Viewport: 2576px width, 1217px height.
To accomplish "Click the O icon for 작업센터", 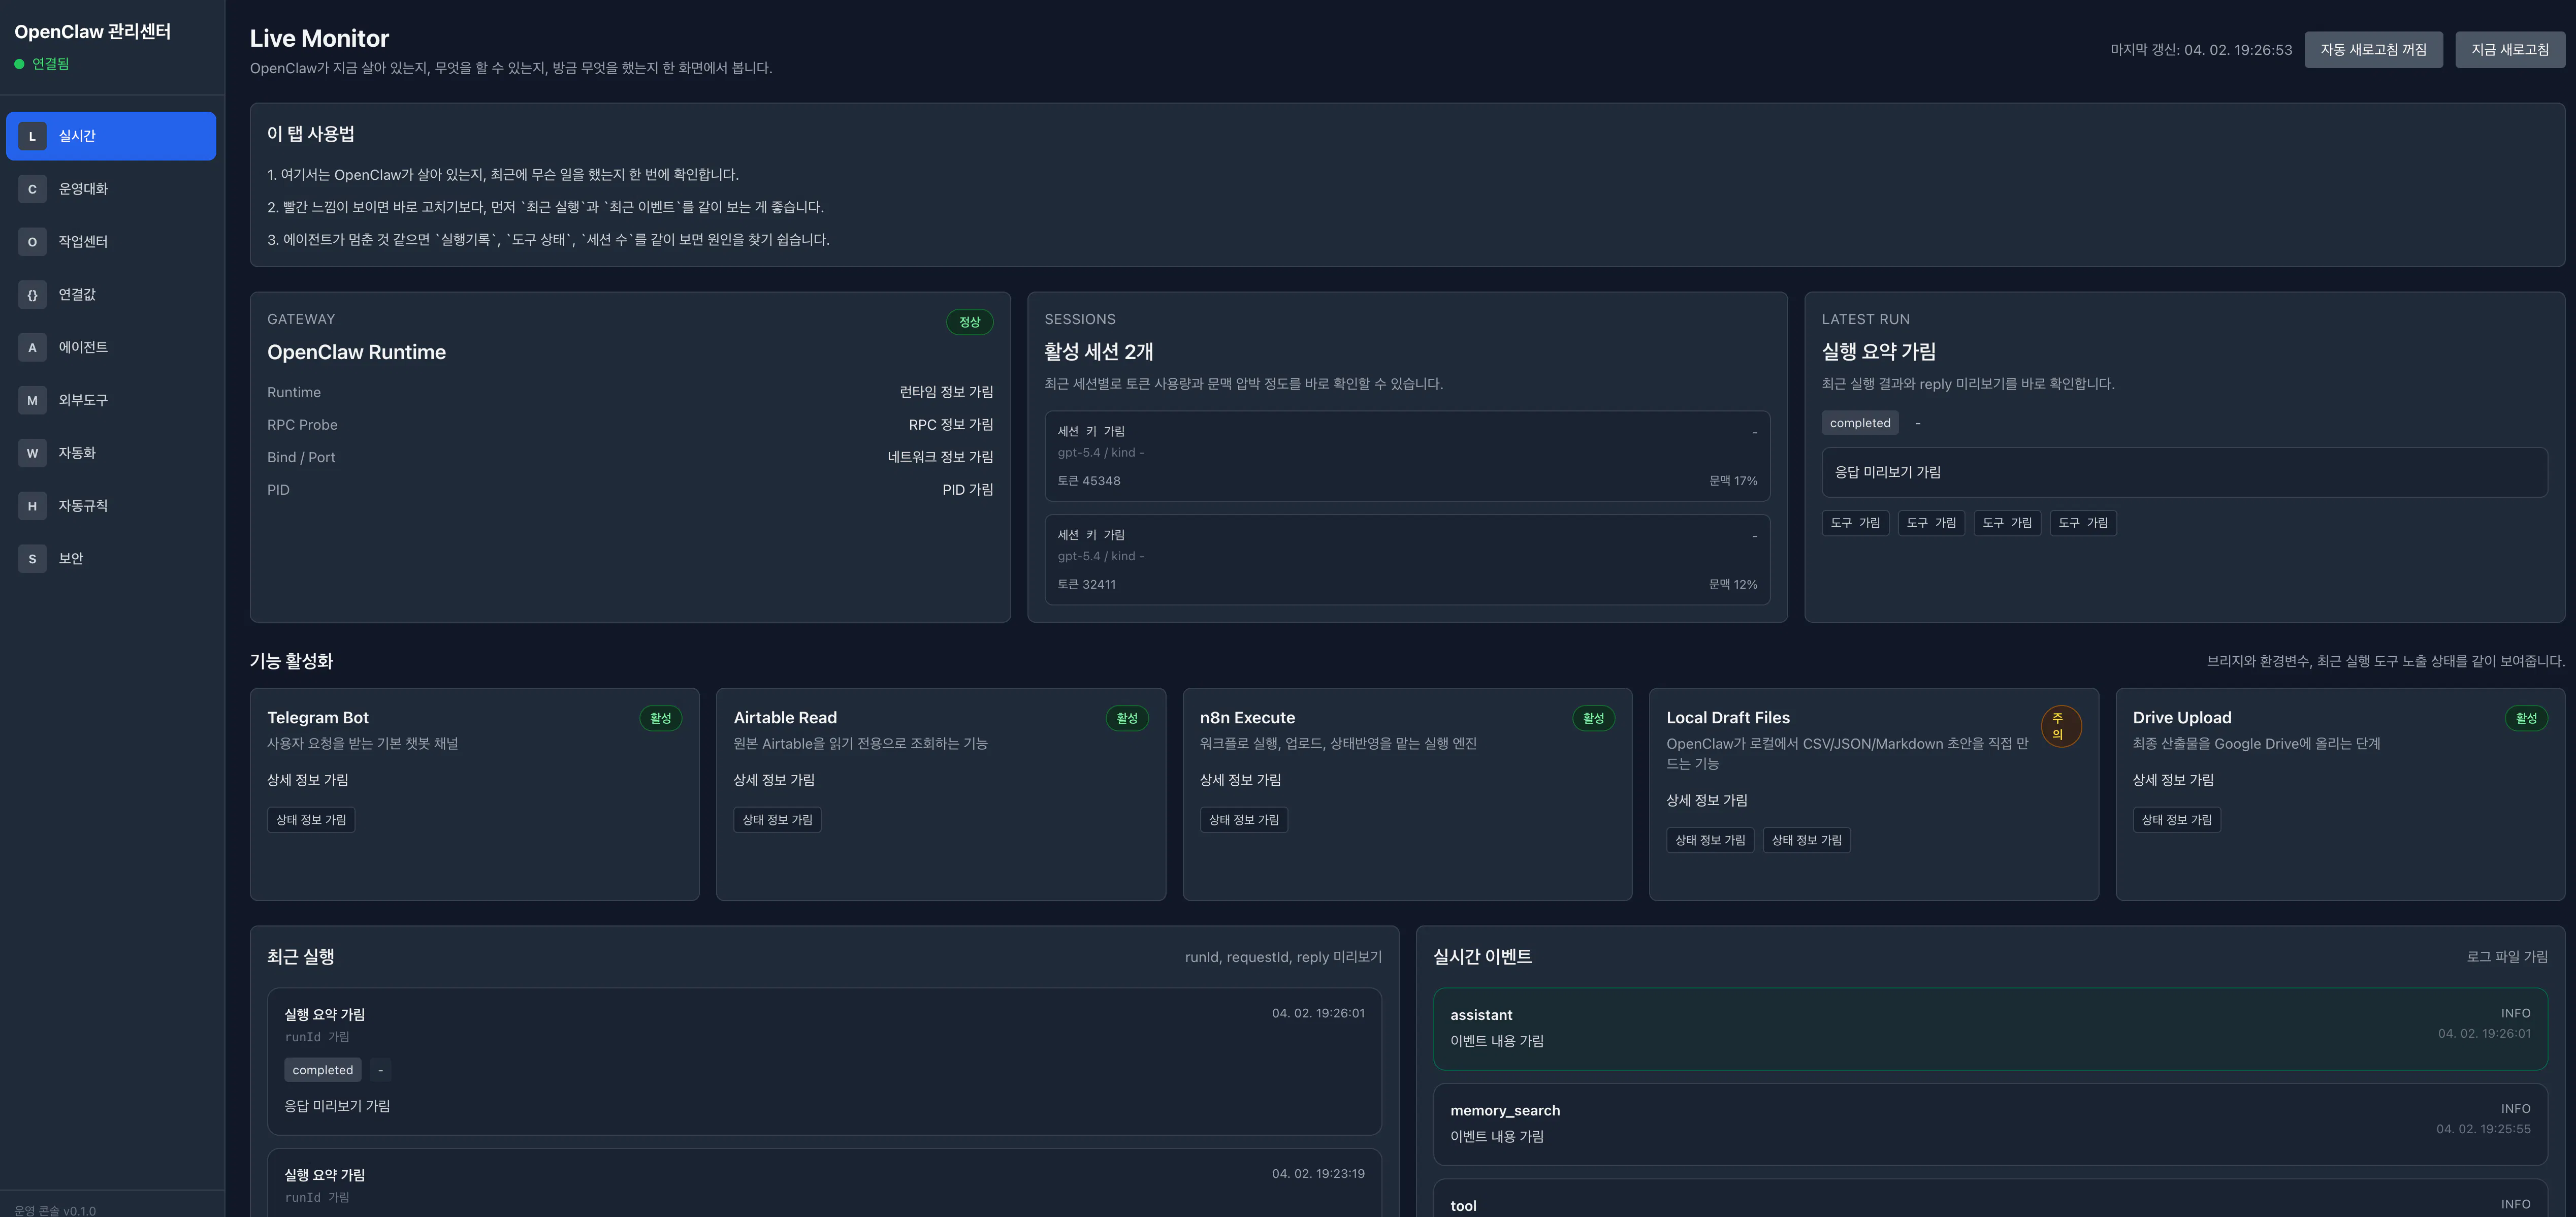I will (32, 242).
